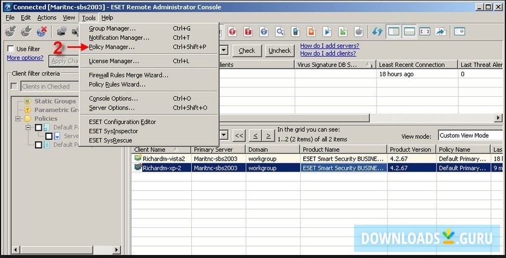Check the last Default Policy checkbox in tree
The image size is (506, 258).
pos(38,145)
